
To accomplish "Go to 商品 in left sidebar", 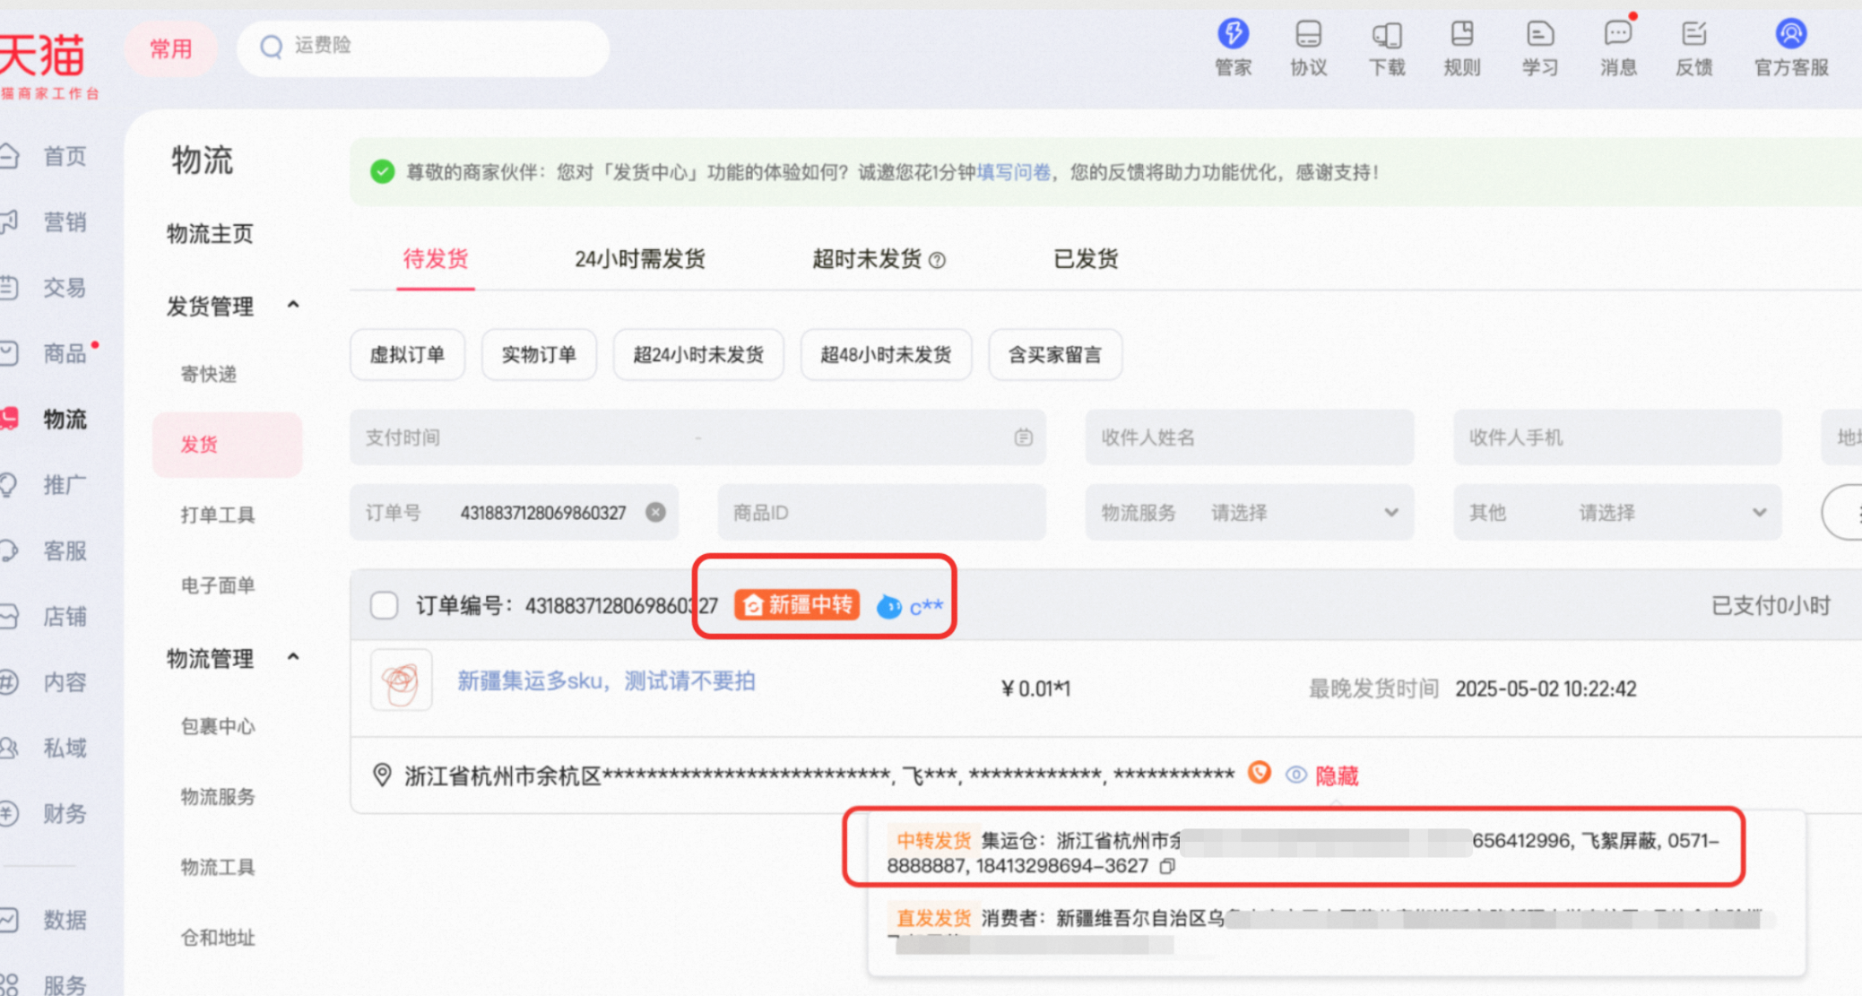I will (x=65, y=353).
